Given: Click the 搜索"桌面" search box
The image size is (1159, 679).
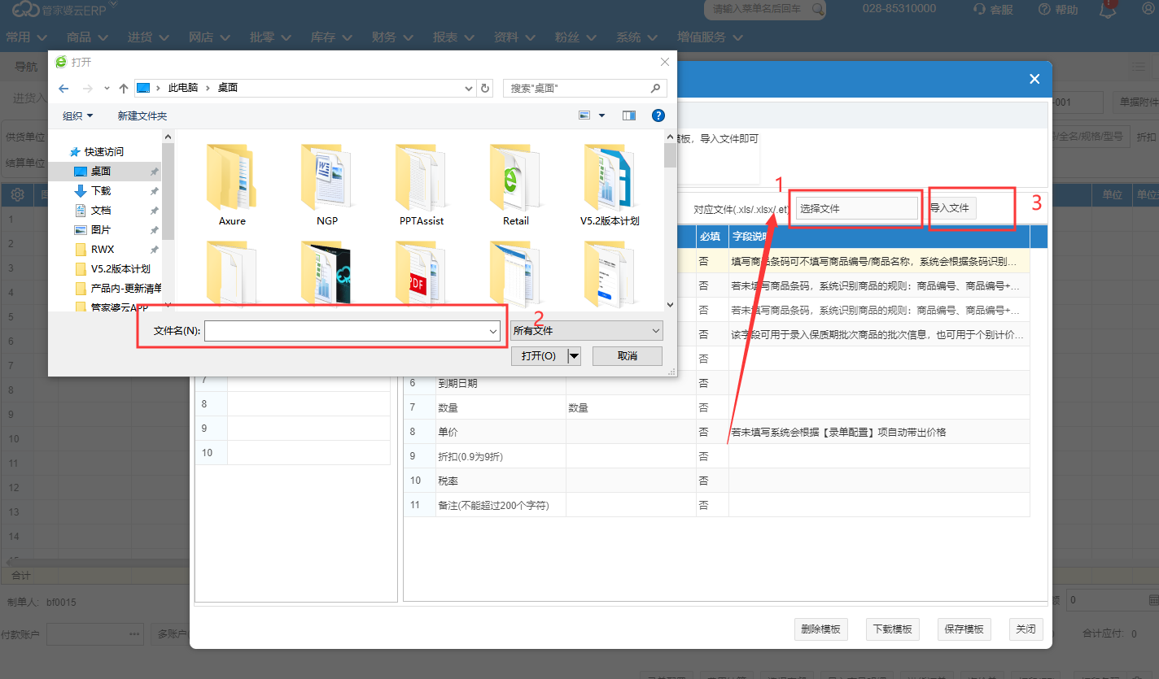Looking at the screenshot, I should [585, 88].
